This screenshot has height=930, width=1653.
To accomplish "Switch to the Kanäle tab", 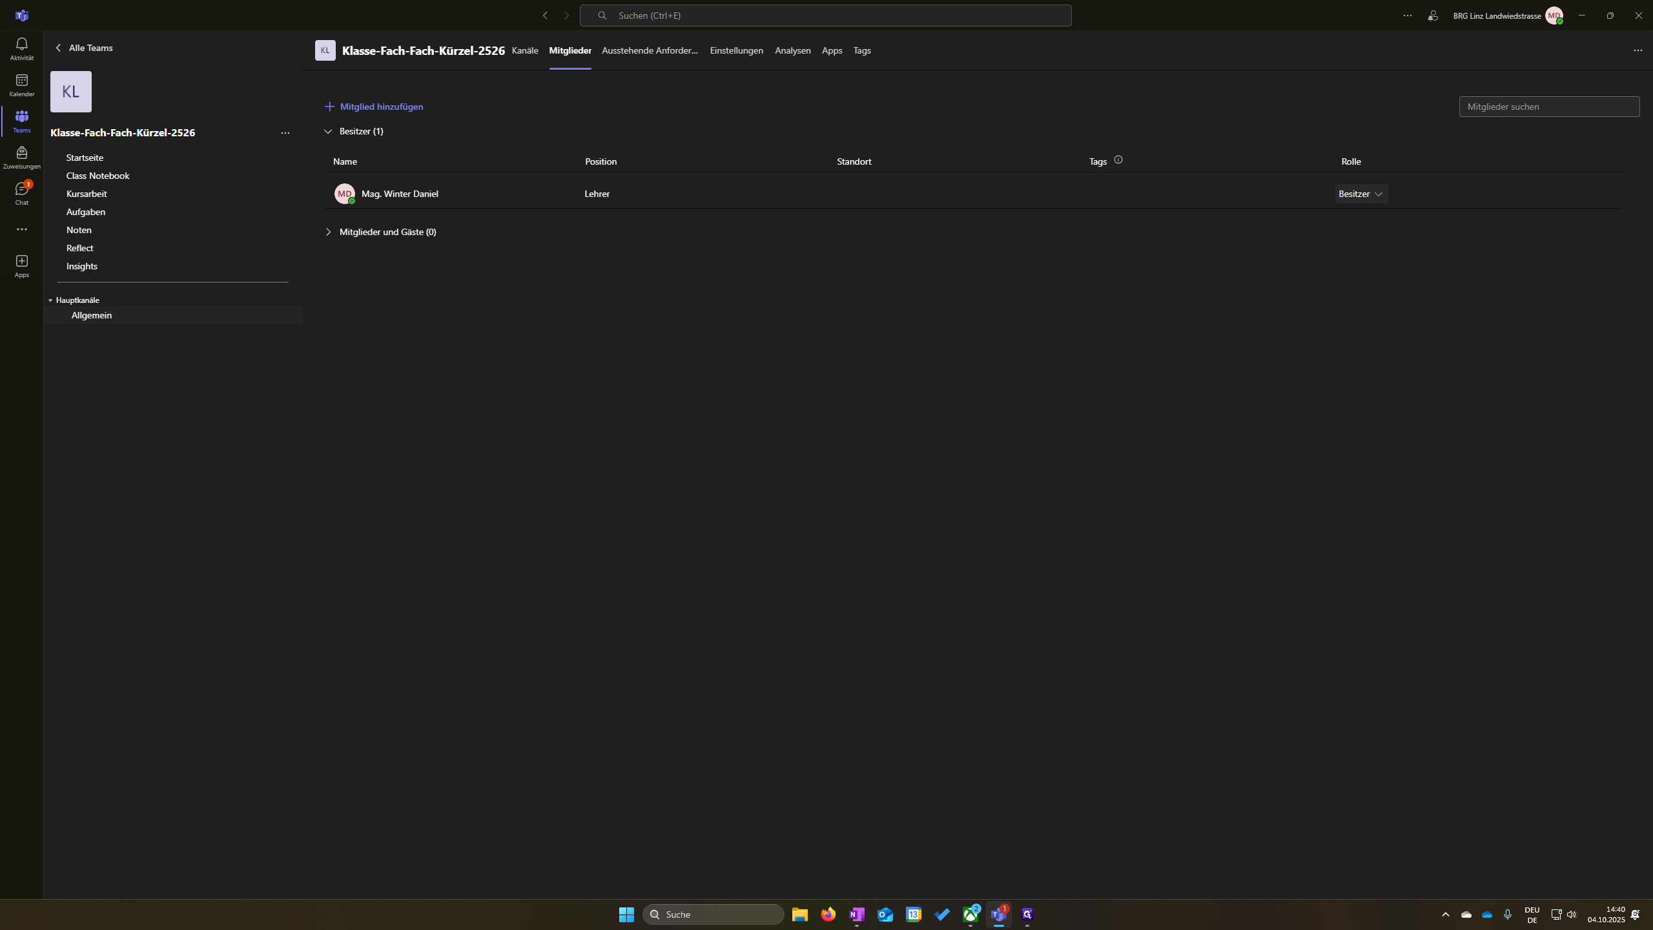I will tap(524, 50).
